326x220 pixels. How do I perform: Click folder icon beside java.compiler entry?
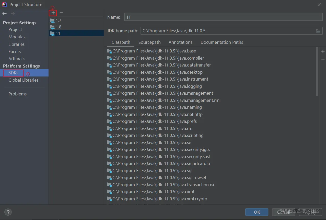109,58
